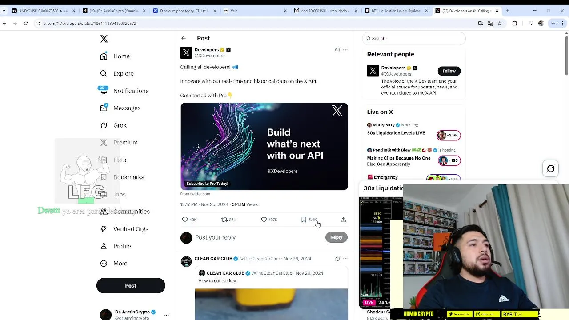Screen dimensions: 569x320
Task: Click the gray Reply button
Action: 336,237
